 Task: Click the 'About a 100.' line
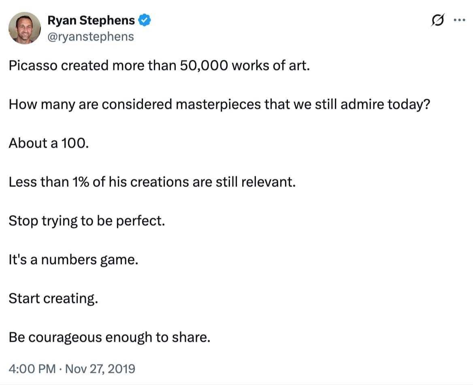[x=48, y=143]
